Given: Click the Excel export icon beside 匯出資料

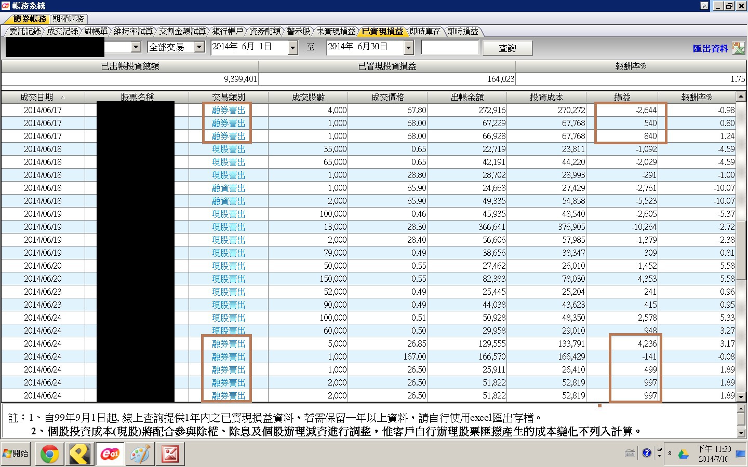Looking at the screenshot, I should (x=738, y=48).
